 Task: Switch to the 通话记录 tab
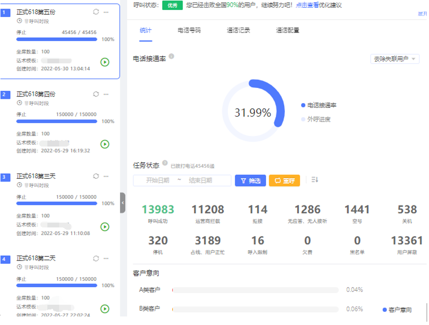point(238,30)
